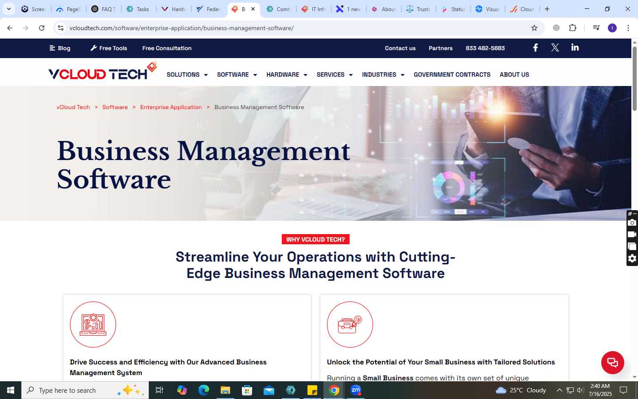Open Chrome extensions puzzle icon
This screenshot has width=638, height=399.
tap(572, 28)
